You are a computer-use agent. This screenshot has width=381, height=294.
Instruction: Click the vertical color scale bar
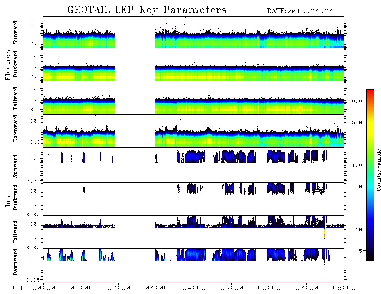pyautogui.click(x=370, y=175)
